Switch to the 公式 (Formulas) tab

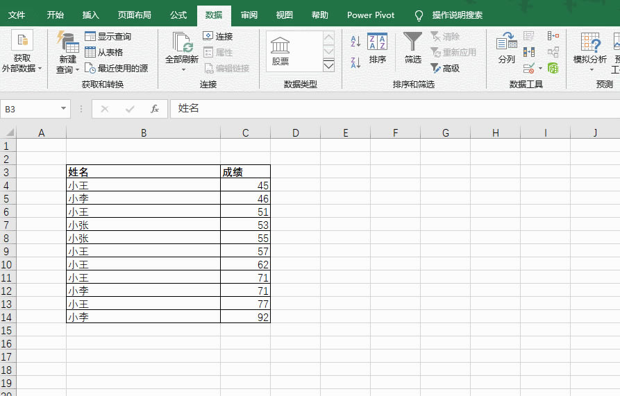[178, 15]
